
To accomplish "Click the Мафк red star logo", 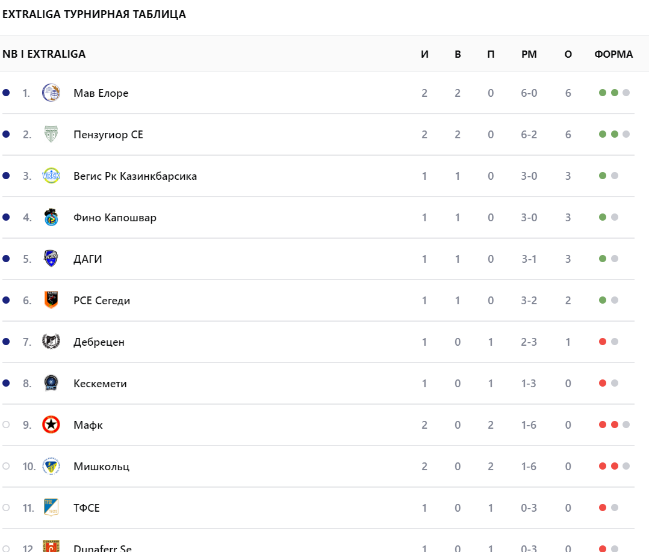I will [51, 425].
